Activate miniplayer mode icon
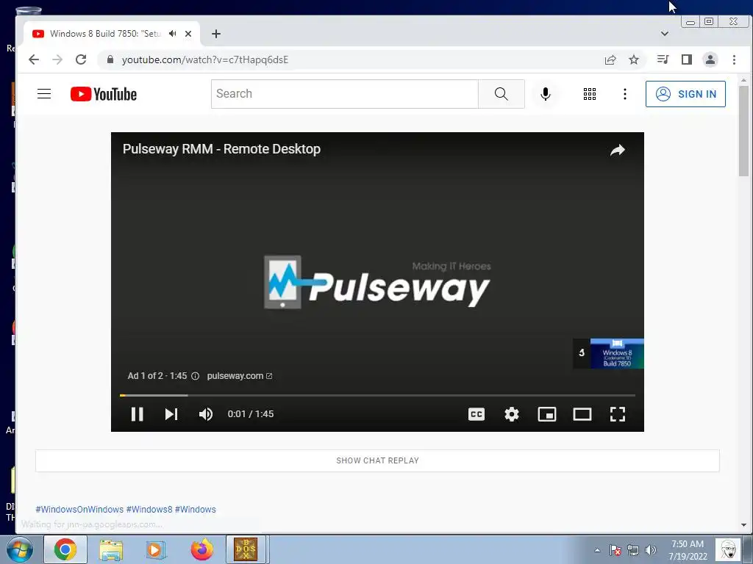 [x=547, y=414]
